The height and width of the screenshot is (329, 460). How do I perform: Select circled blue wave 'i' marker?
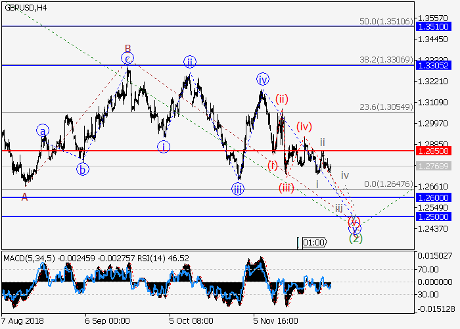tap(164, 146)
